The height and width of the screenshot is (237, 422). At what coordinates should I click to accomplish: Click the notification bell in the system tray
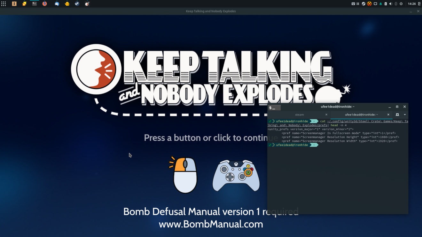click(x=381, y=4)
